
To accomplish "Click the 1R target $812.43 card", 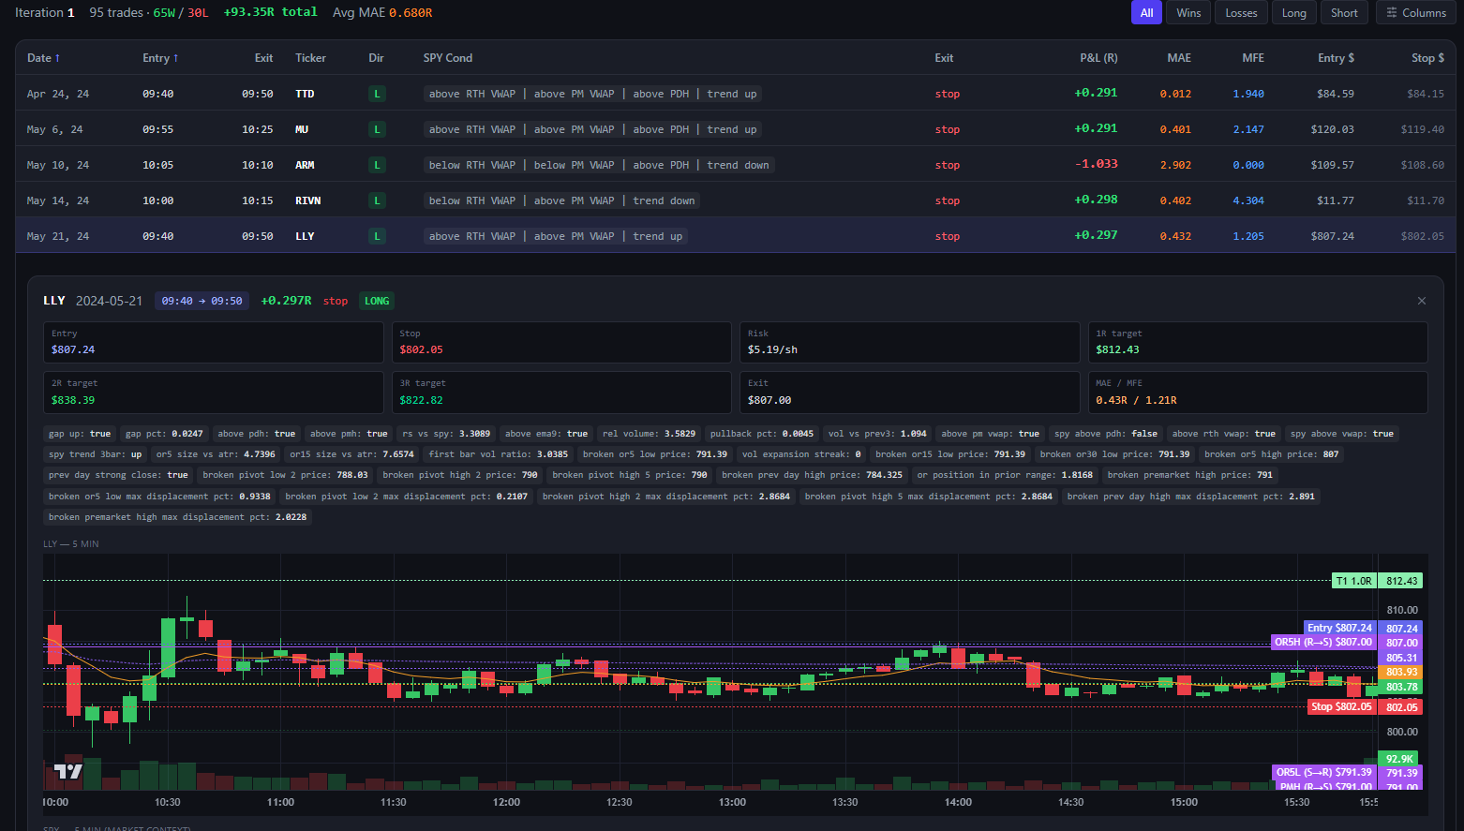I will [1258, 342].
